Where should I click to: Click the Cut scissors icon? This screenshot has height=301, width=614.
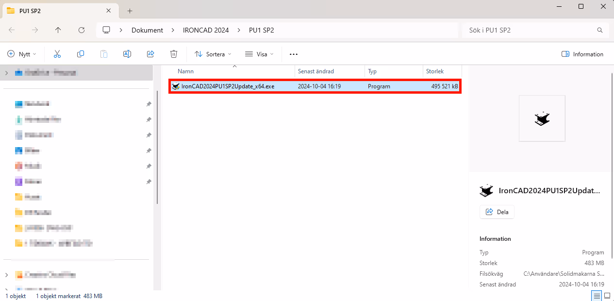57,54
